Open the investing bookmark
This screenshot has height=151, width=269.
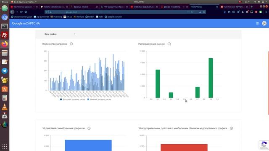(56, 17)
